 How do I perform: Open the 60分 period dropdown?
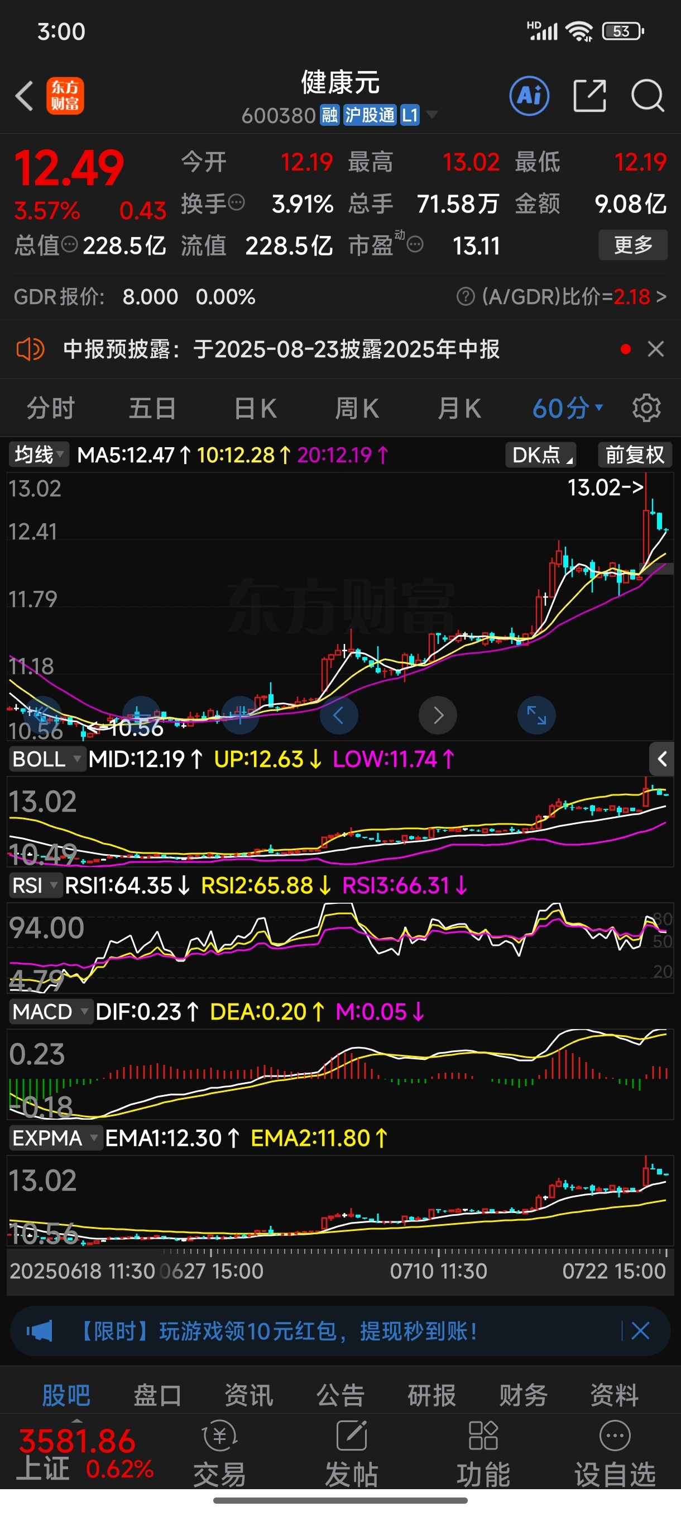pos(568,408)
